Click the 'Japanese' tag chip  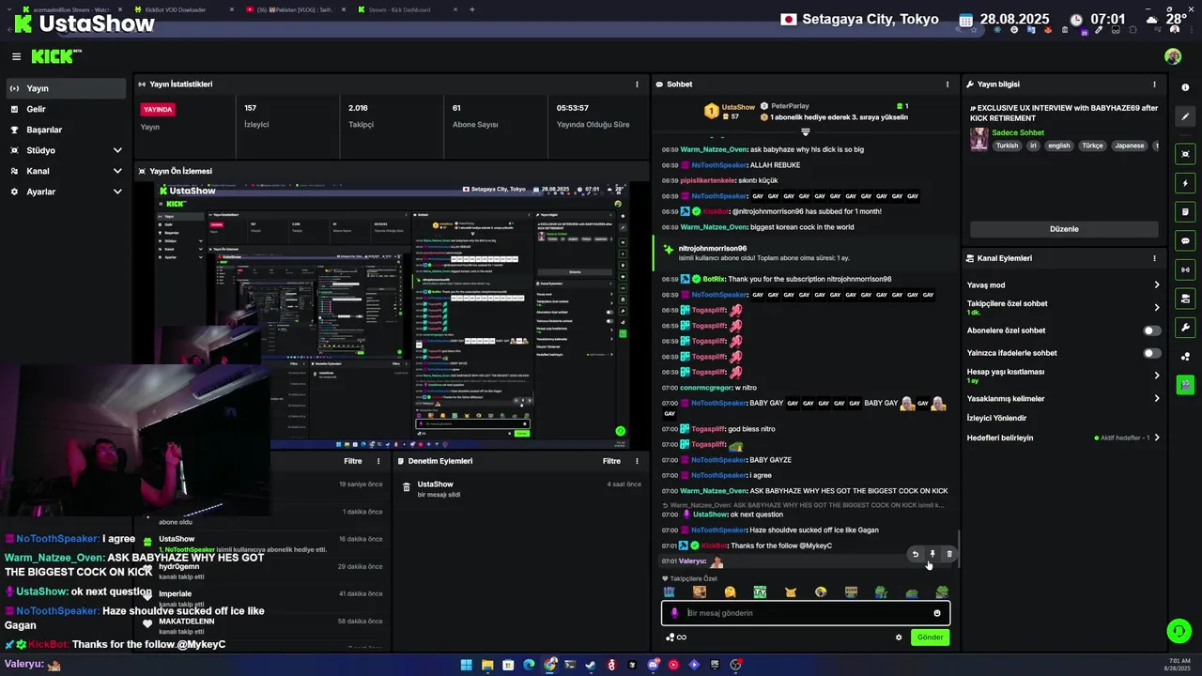[1130, 146]
